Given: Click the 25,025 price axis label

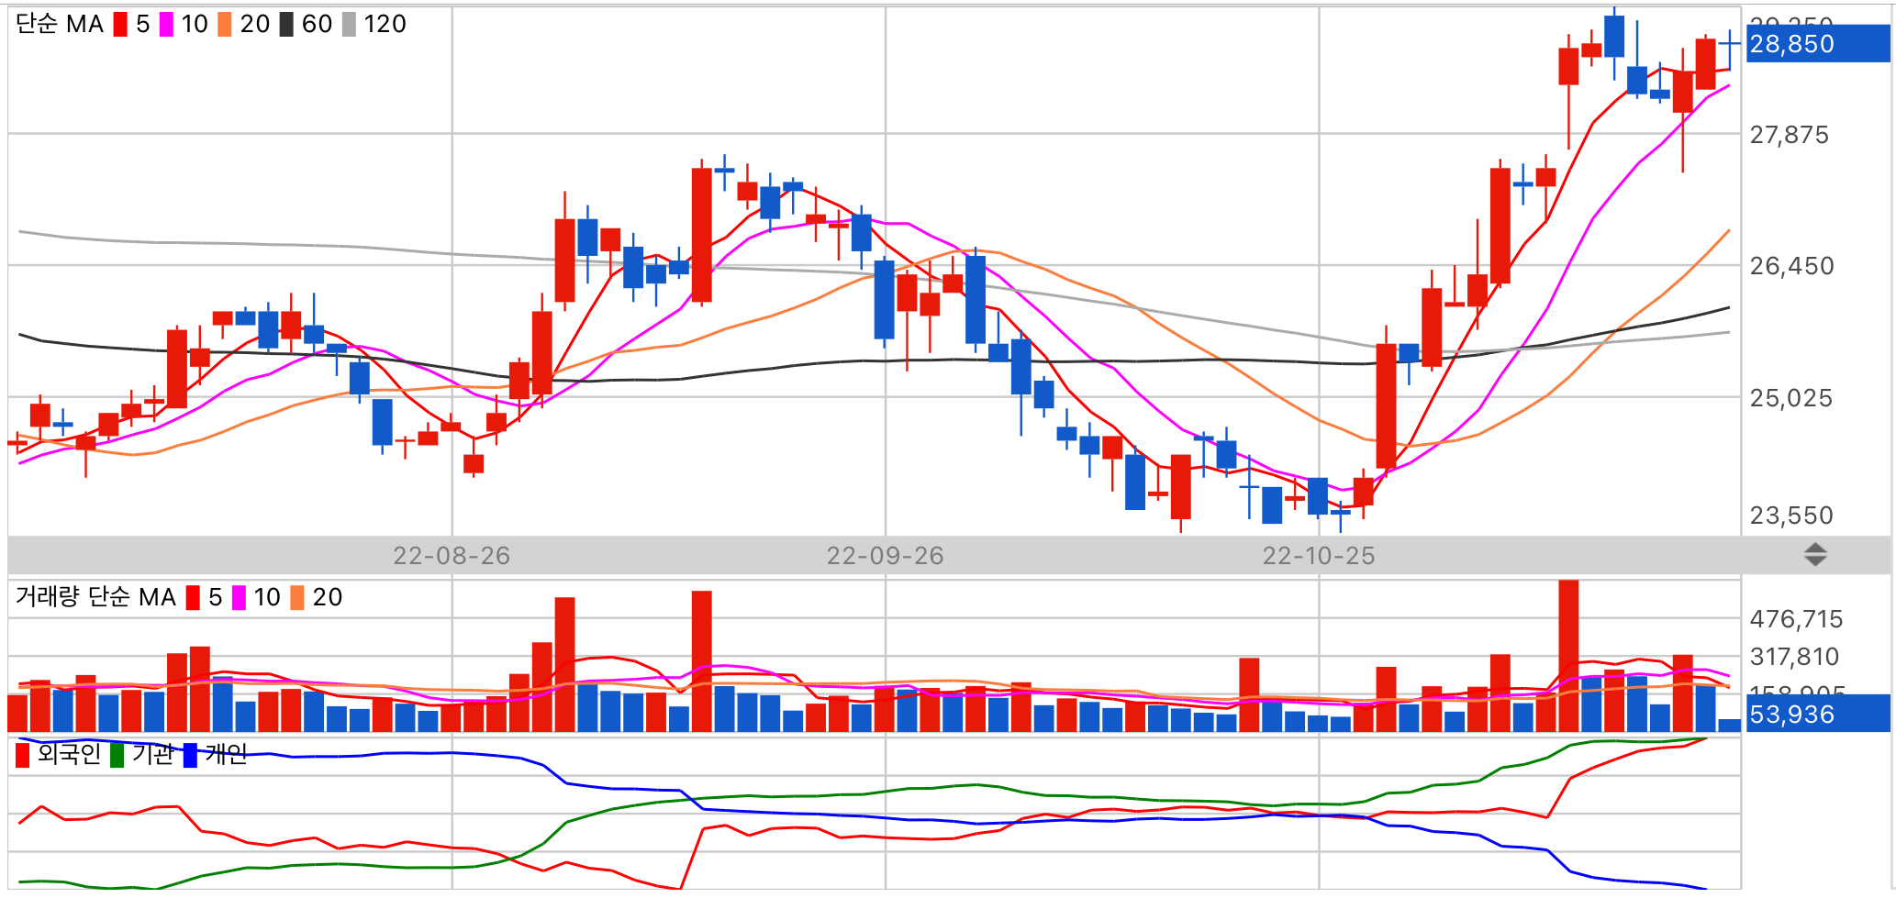Looking at the screenshot, I should click(x=1791, y=398).
